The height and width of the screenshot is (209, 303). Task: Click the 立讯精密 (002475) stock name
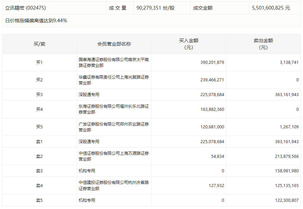tap(25, 8)
